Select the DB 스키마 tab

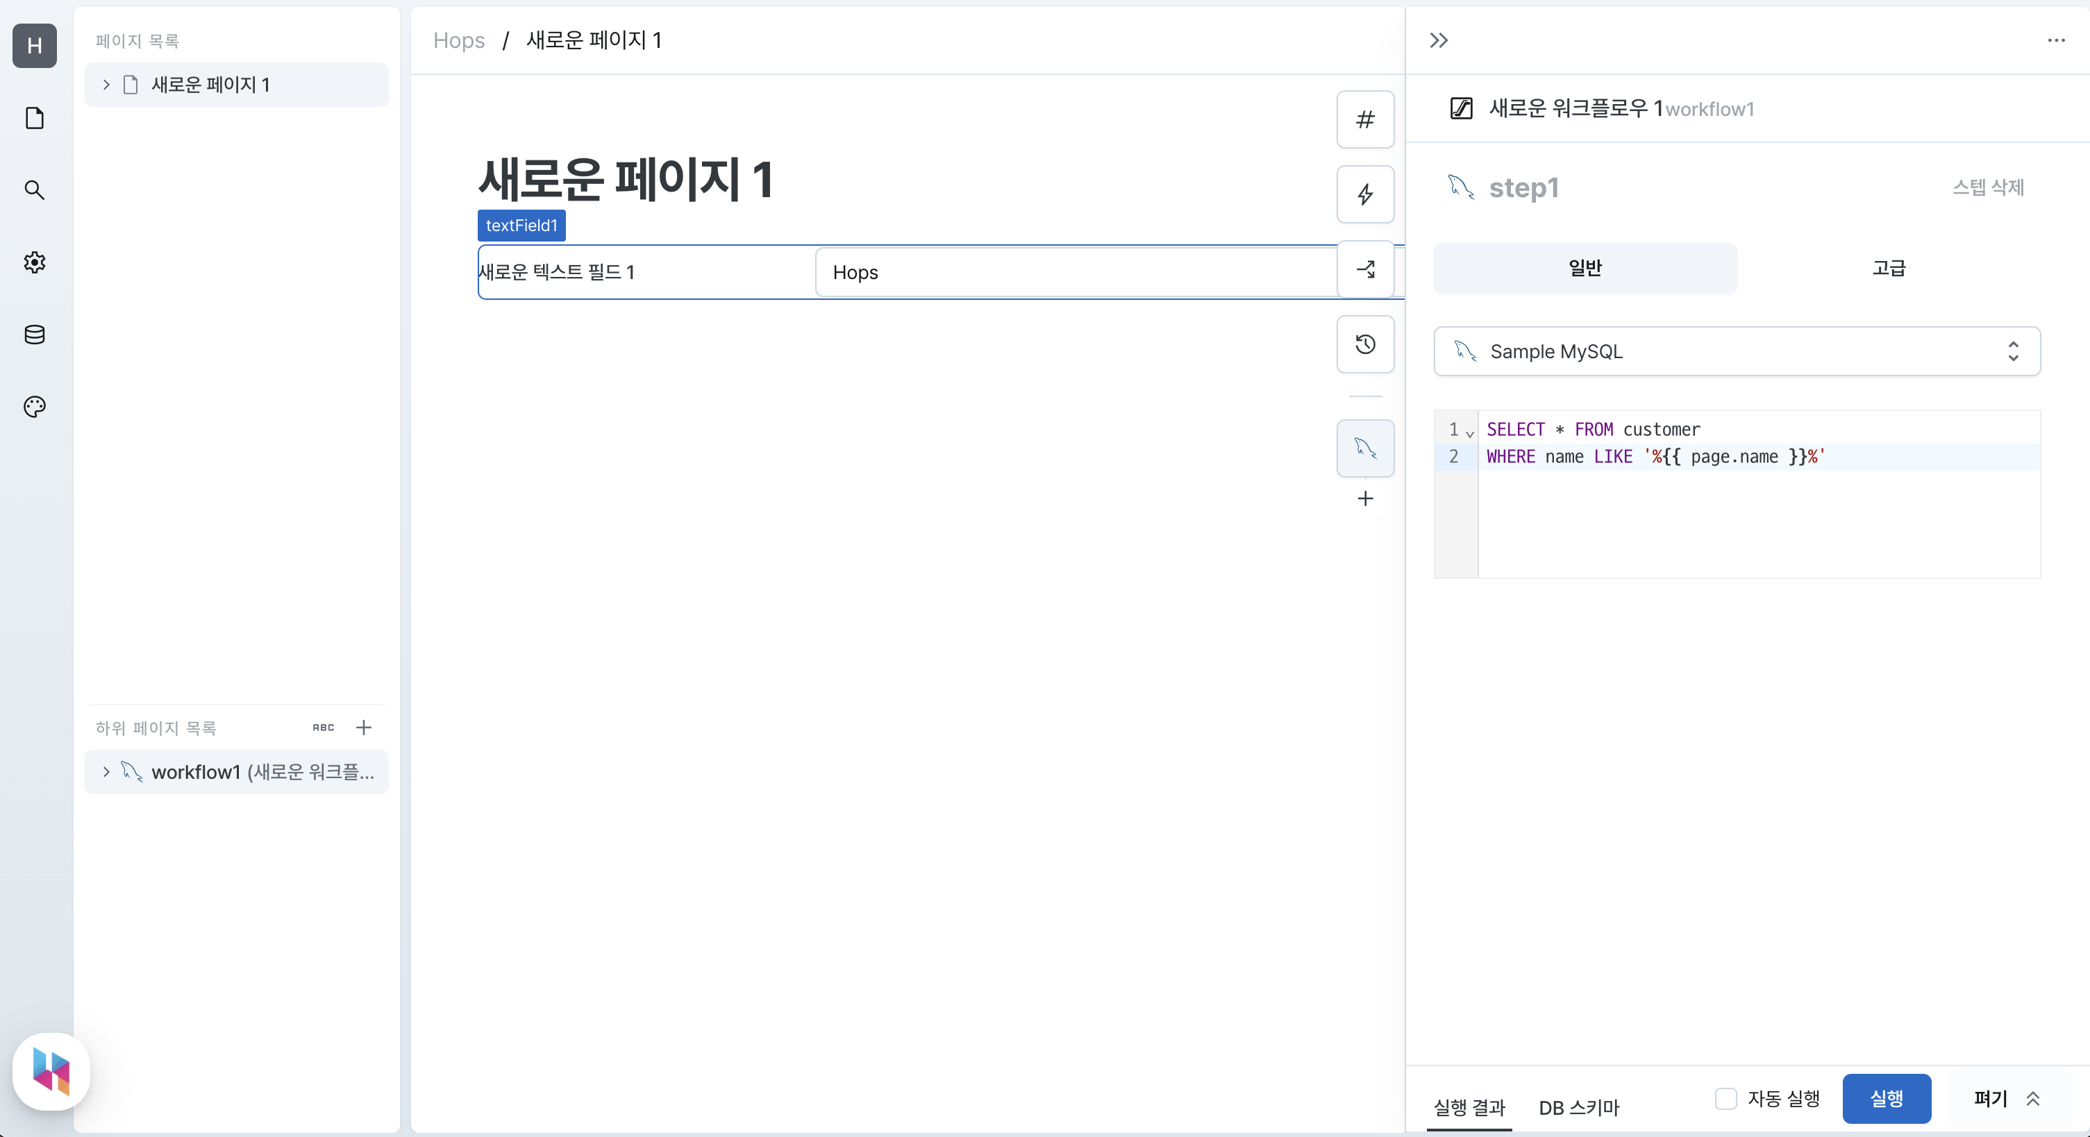tap(1578, 1107)
